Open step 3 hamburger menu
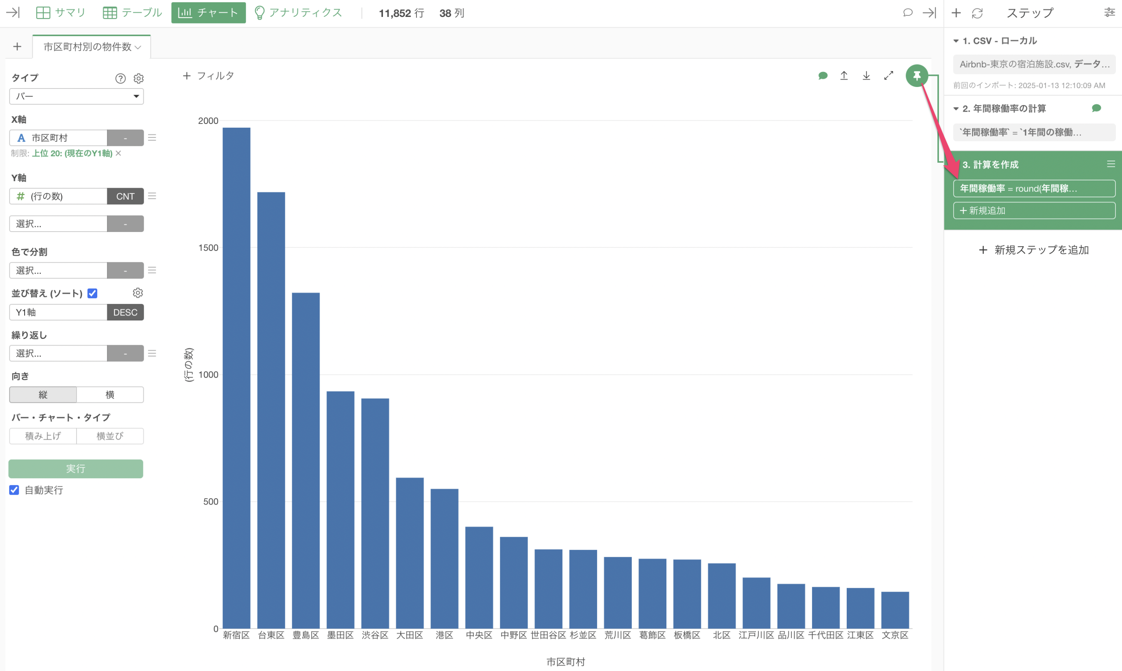The image size is (1122, 671). click(x=1111, y=164)
